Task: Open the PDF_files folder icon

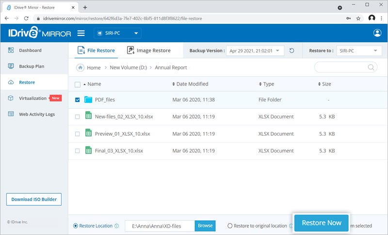Action: 88,100
